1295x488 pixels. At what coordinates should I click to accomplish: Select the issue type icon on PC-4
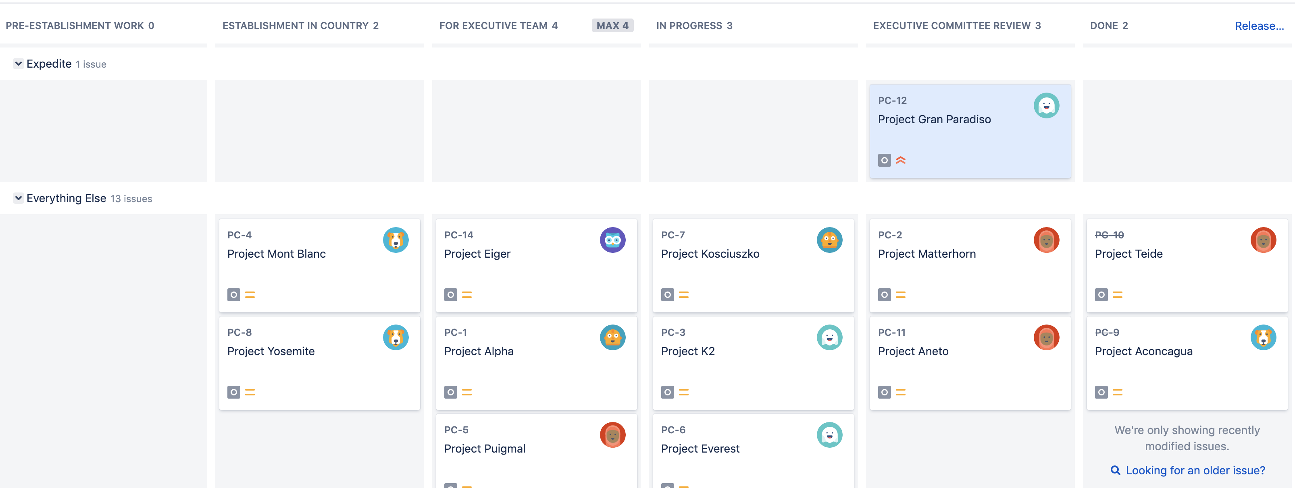point(233,295)
